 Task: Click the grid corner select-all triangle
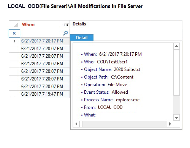tap(16, 25)
